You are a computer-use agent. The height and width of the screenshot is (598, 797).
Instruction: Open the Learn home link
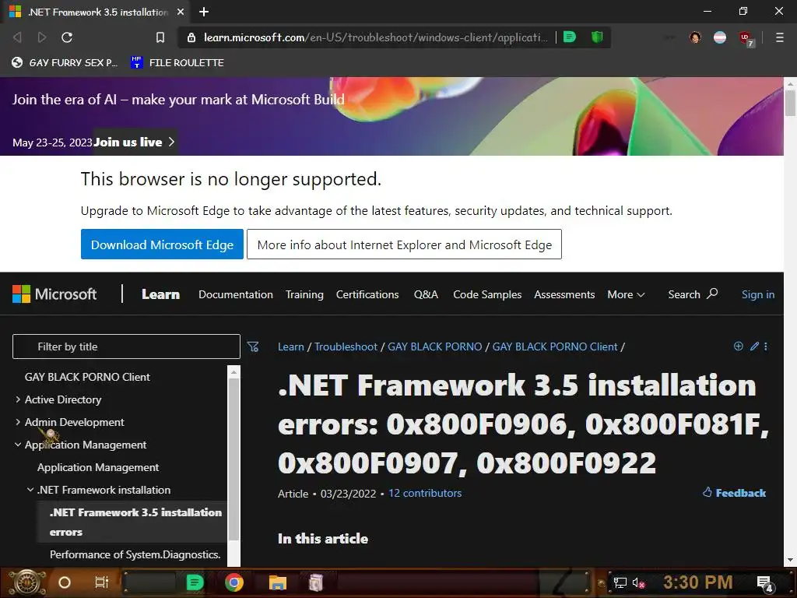tap(160, 294)
